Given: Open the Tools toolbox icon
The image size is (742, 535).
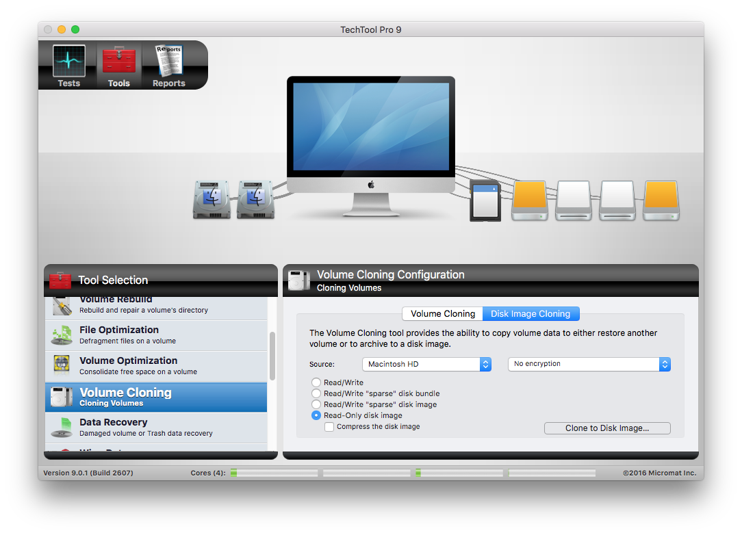Looking at the screenshot, I should 119,61.
